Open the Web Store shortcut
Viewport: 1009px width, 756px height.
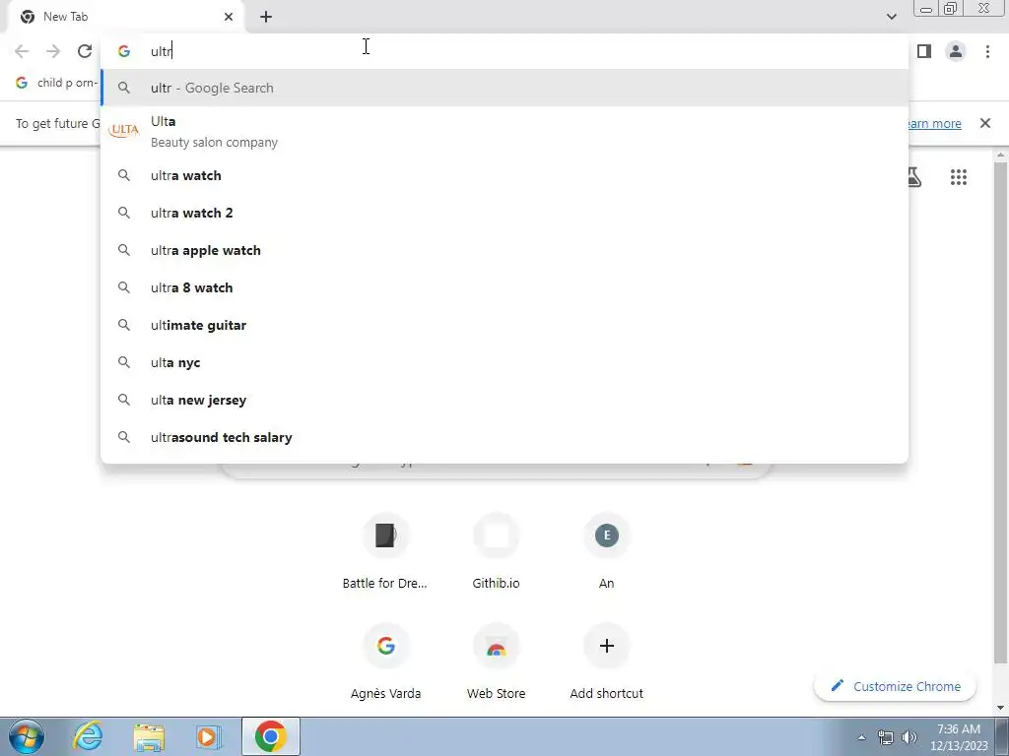point(496,661)
